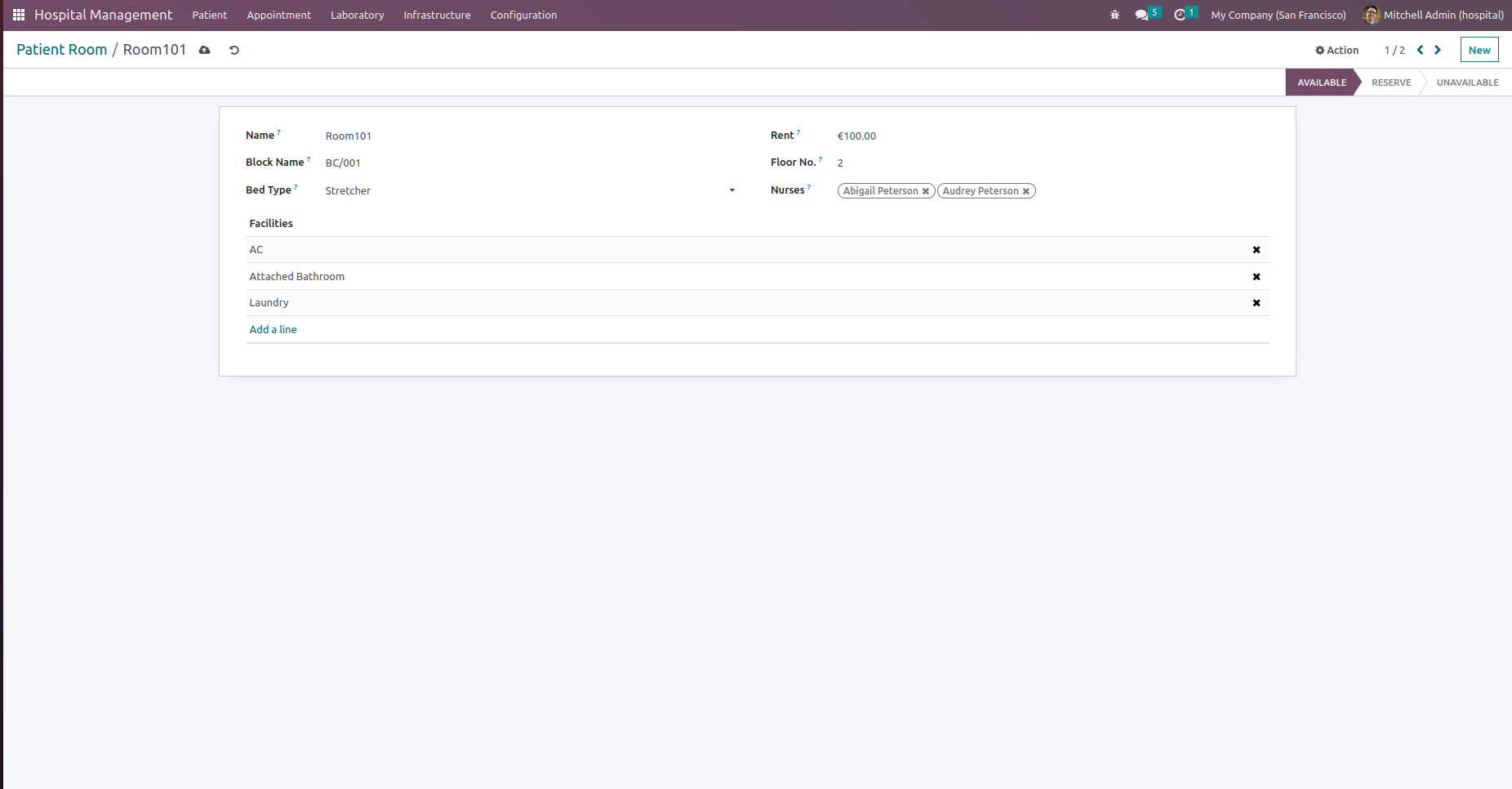1512x789 pixels.
Task: Click Hospital Management app title
Action: [103, 15]
